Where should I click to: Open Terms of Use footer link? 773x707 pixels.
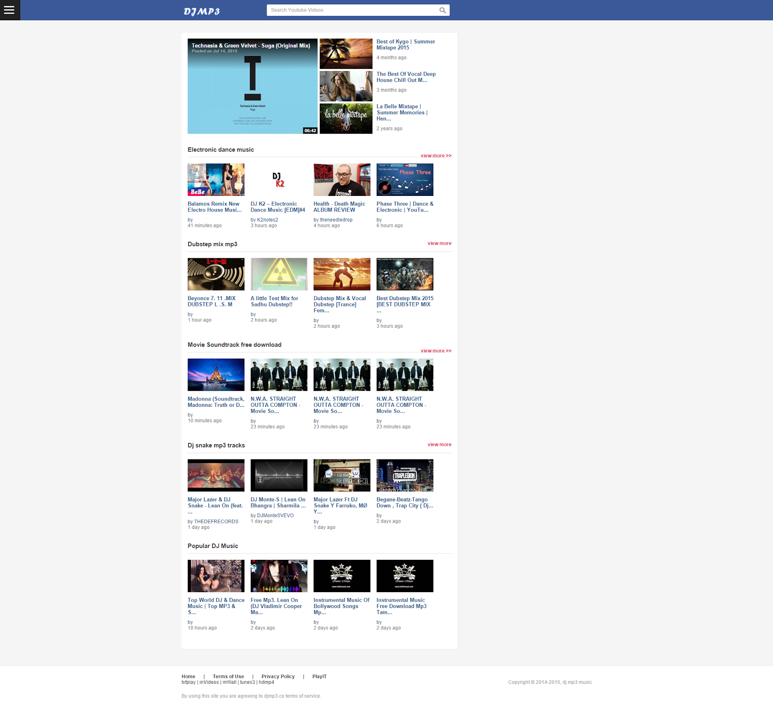pyautogui.click(x=228, y=676)
